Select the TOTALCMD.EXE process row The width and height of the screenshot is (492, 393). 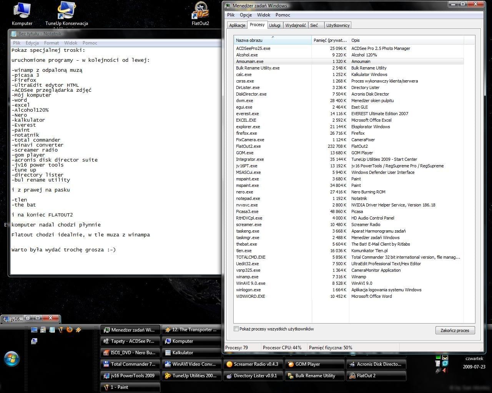click(x=349, y=257)
